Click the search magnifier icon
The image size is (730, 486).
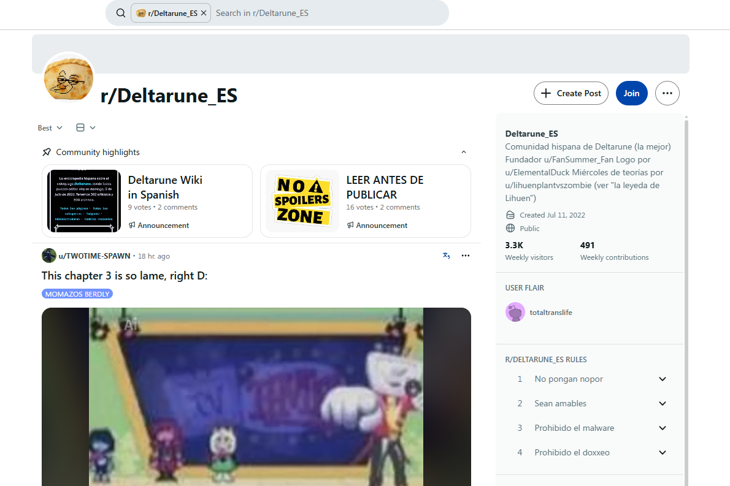pyautogui.click(x=121, y=13)
